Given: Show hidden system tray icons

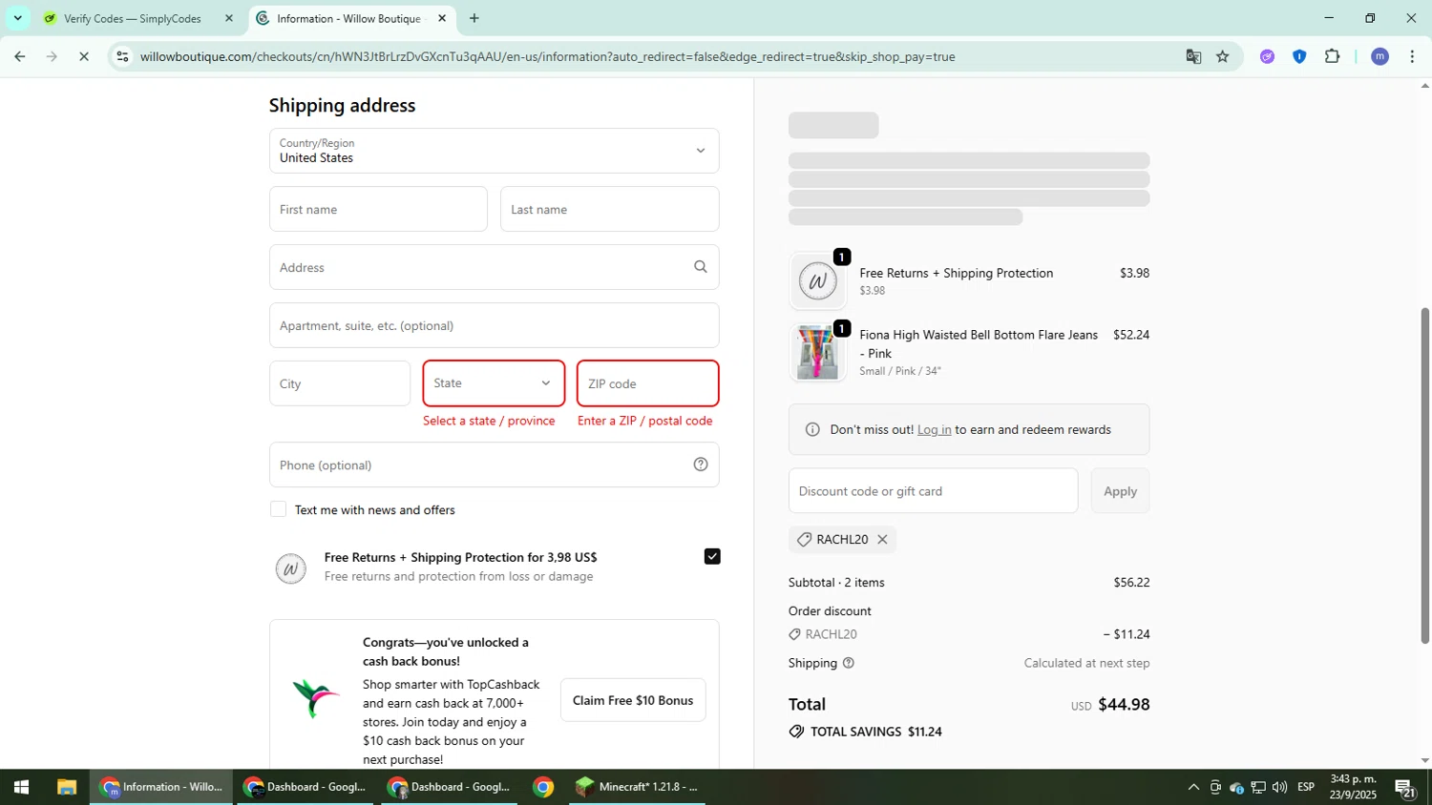Looking at the screenshot, I should (1193, 787).
